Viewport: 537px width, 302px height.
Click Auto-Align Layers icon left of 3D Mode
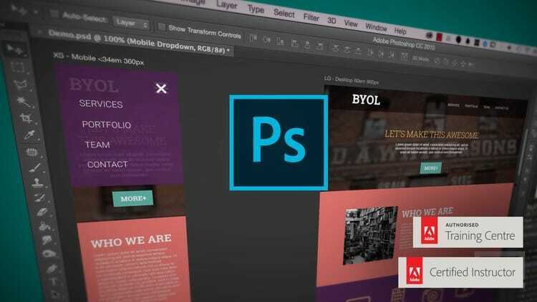click(405, 57)
